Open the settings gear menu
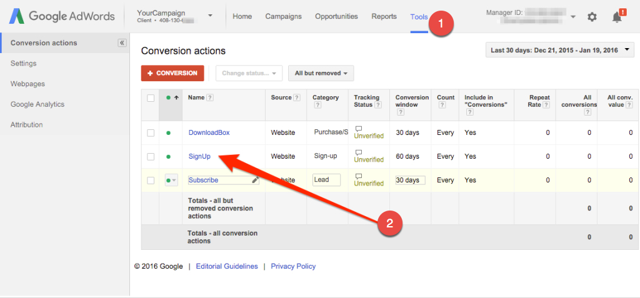The width and height of the screenshot is (640, 298). (592, 17)
